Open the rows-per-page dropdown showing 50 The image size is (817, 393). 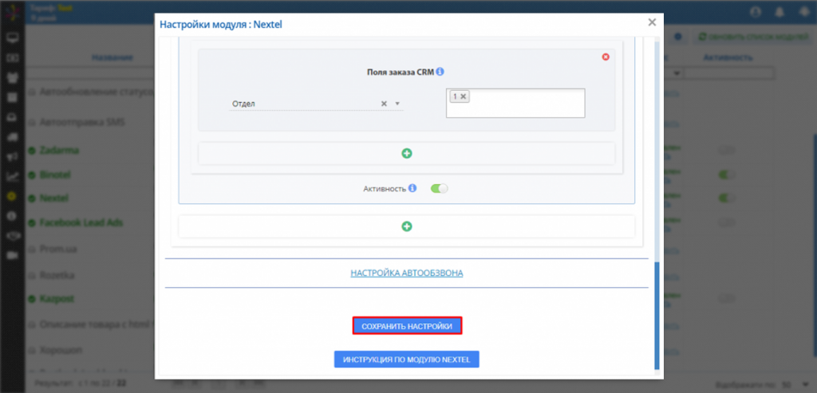[x=797, y=385]
